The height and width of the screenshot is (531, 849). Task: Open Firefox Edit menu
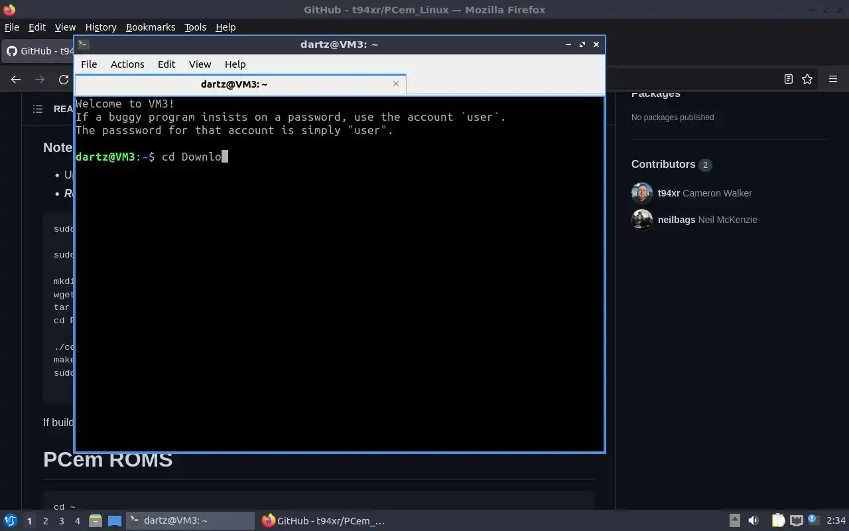pos(37,27)
